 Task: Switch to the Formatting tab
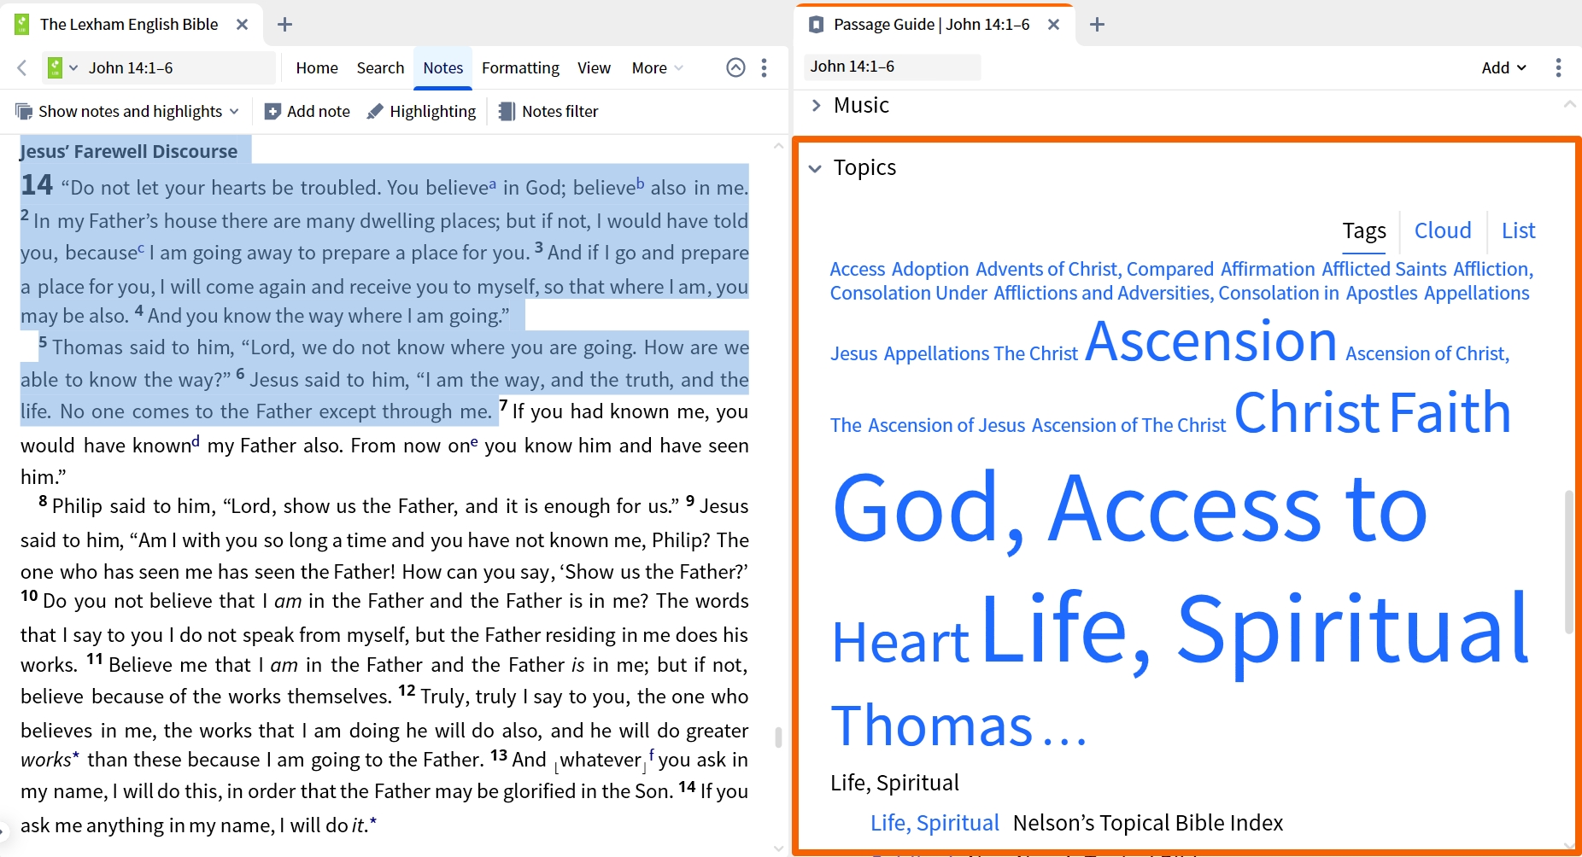click(x=520, y=67)
